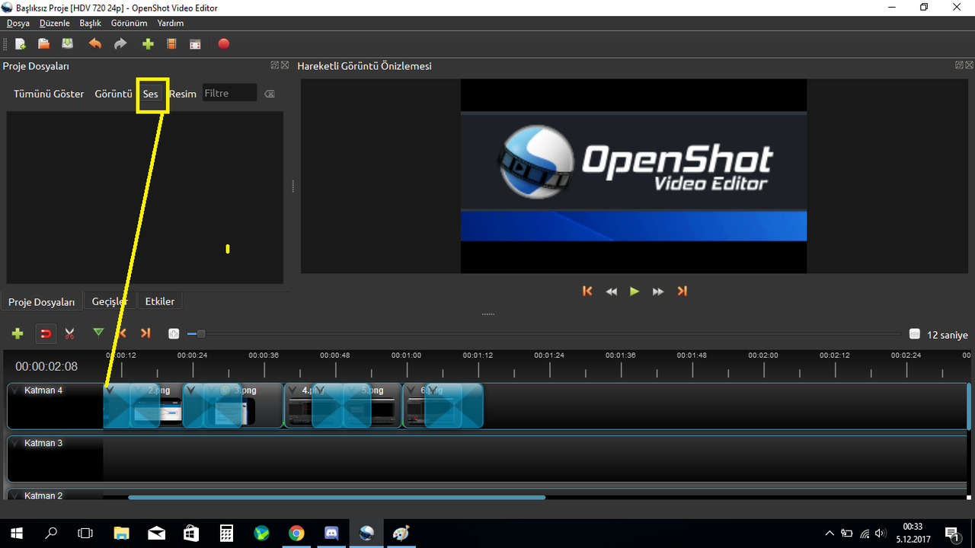Float the preview panel

click(x=959, y=65)
